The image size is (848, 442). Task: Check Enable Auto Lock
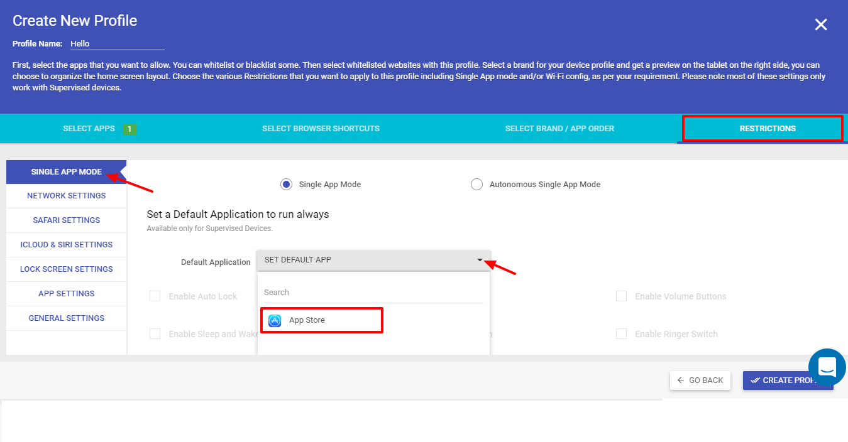[155, 296]
